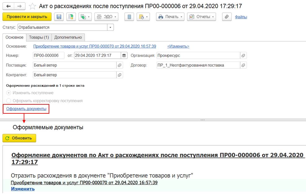This screenshot has width=306, height=196.
Task: Select Оформить корректировку поступления radio option
Action: pos(9,101)
